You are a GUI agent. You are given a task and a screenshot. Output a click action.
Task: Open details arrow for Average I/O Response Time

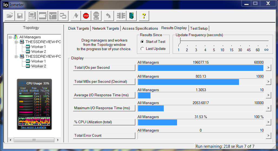tap(269, 95)
